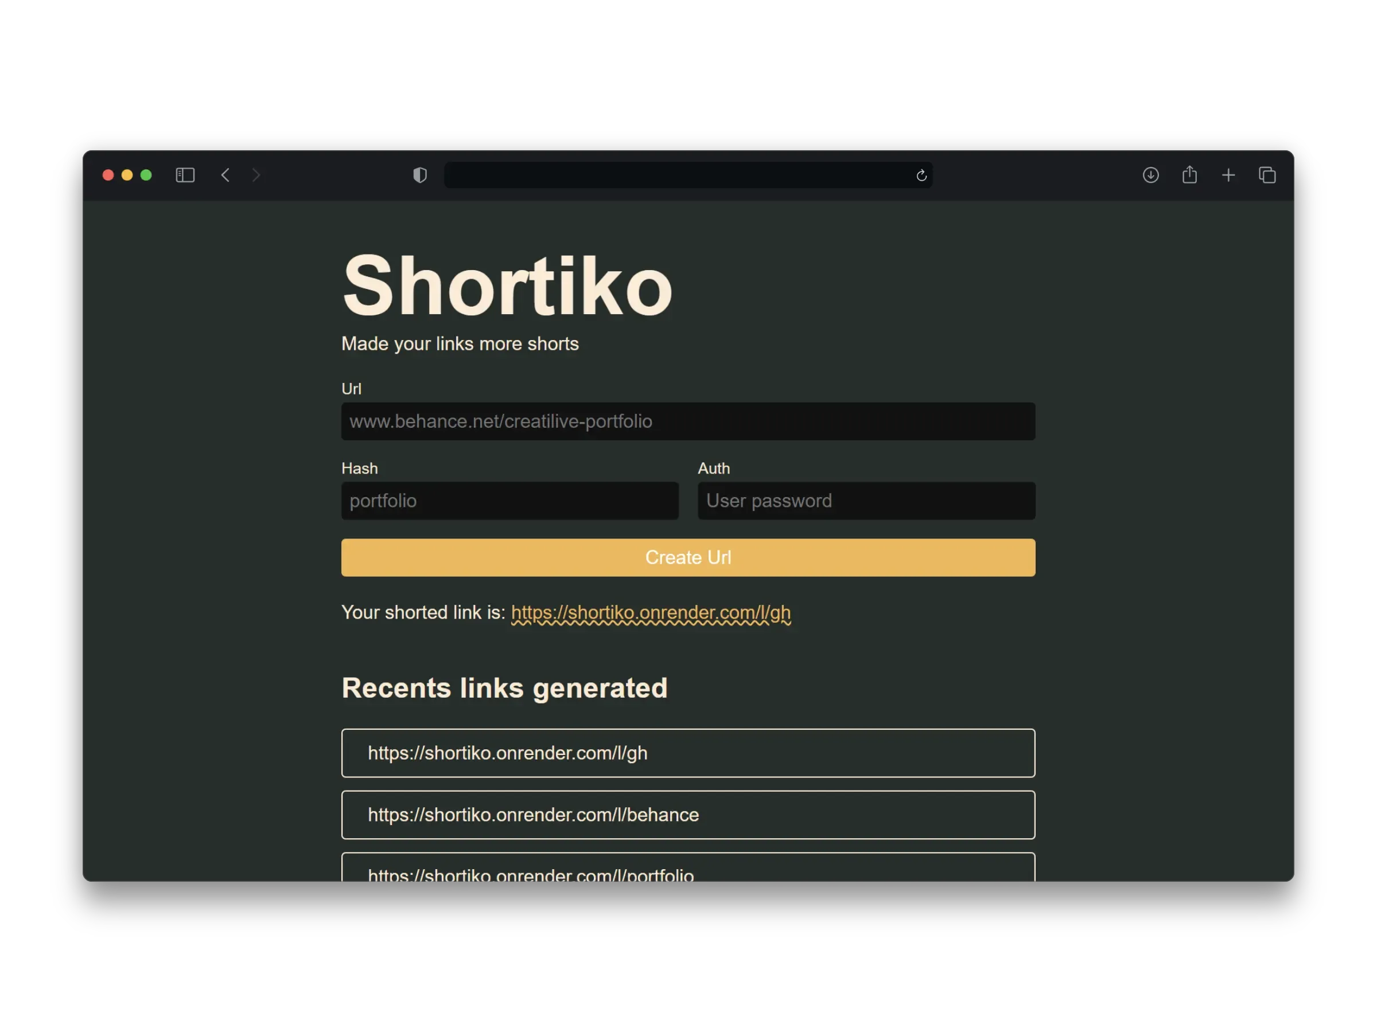
Task: Toggle the browser sidebar icon
Action: (x=185, y=175)
